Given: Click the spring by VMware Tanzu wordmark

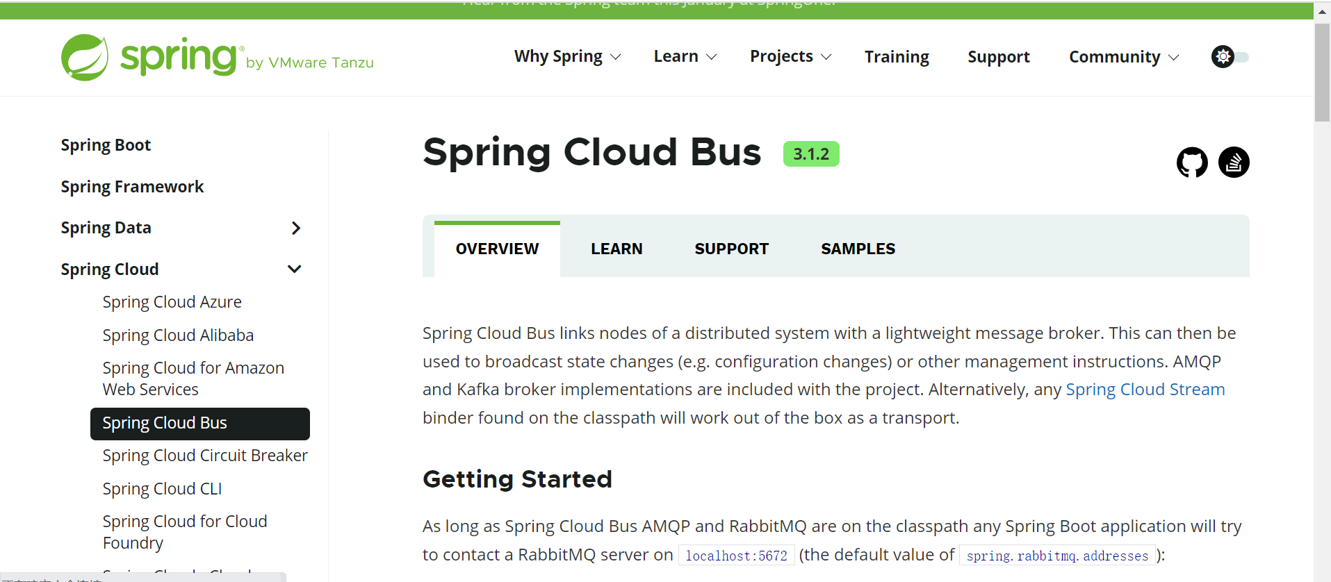Looking at the screenshot, I should [x=247, y=58].
